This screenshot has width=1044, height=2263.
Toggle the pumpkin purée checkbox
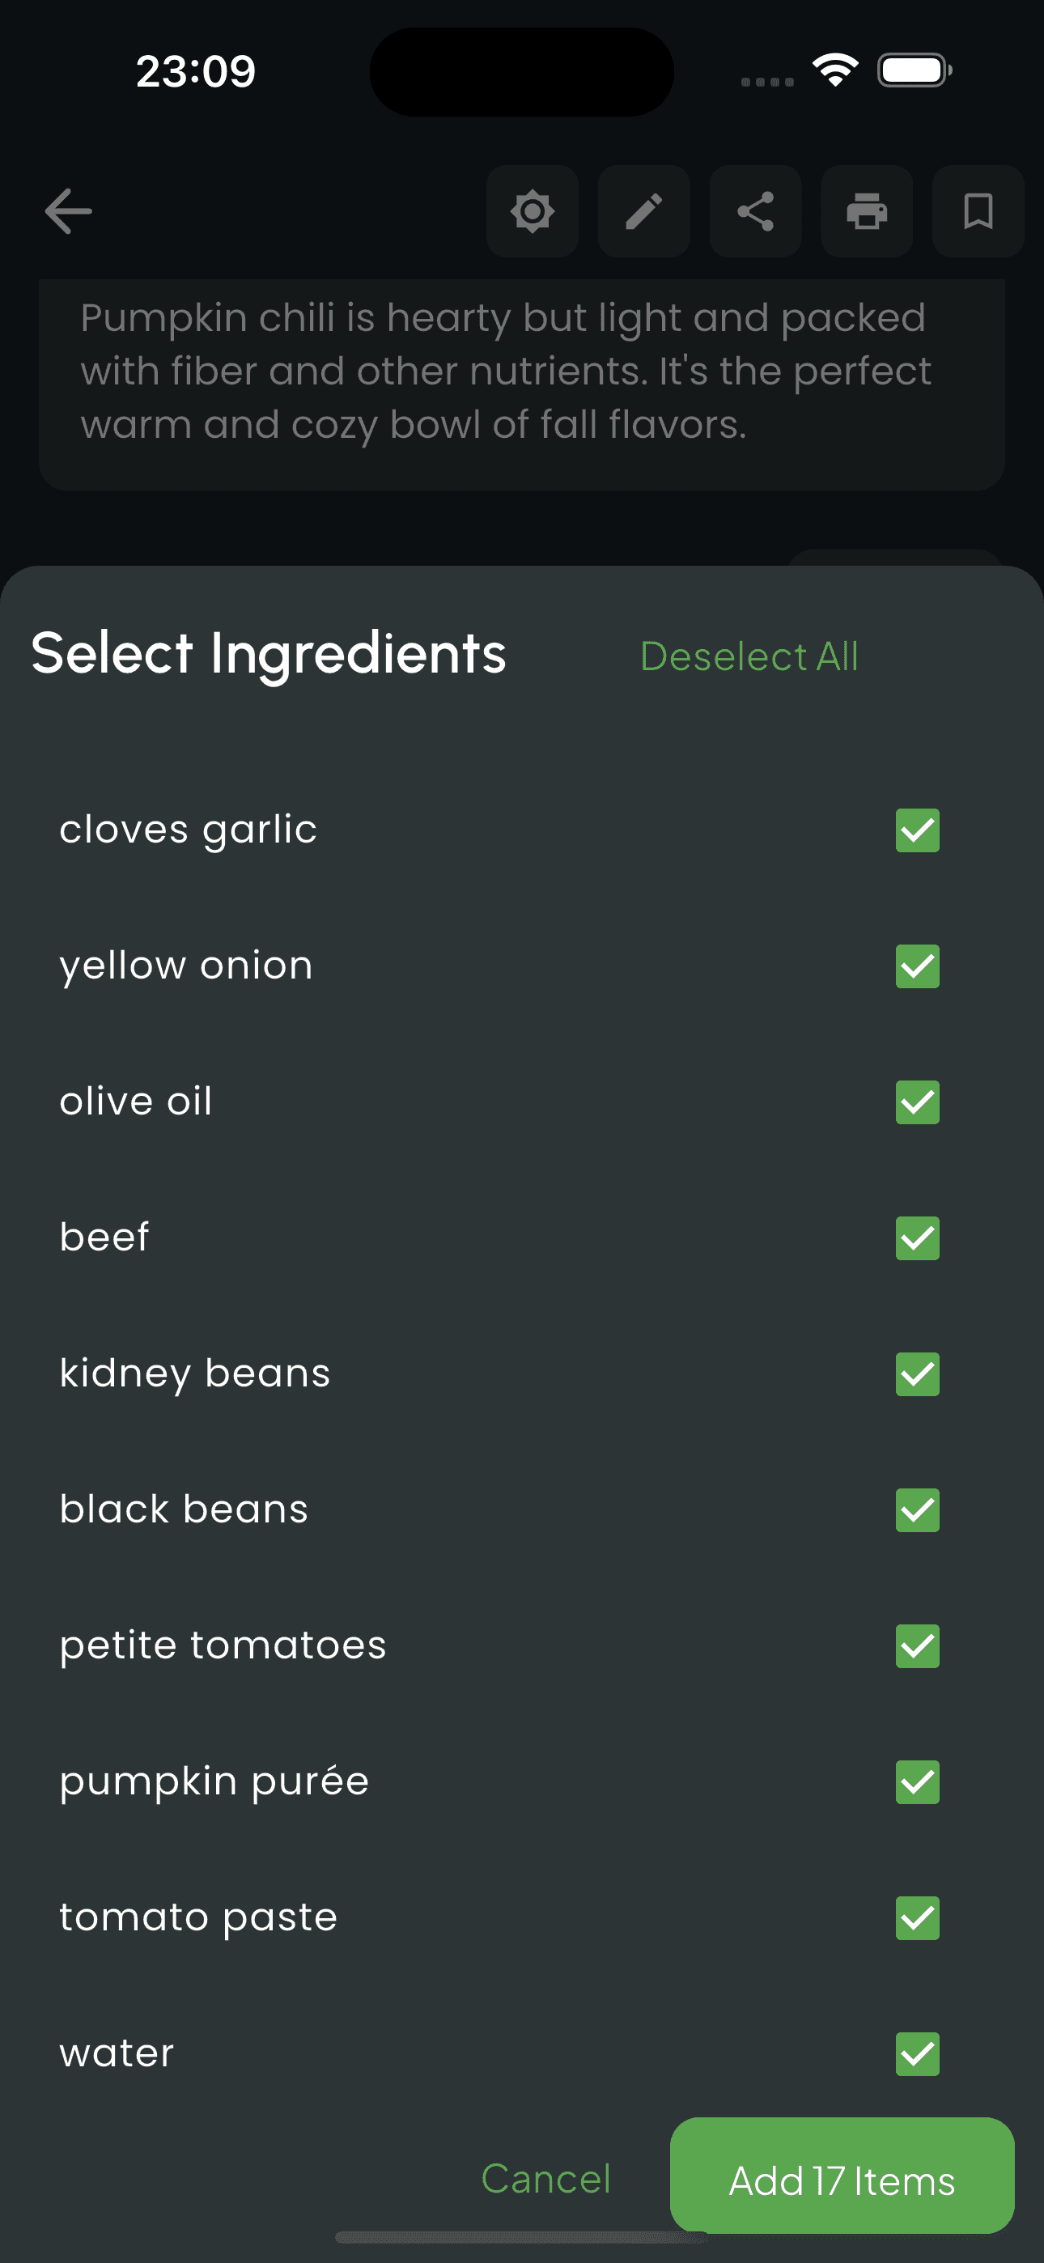click(x=917, y=1782)
